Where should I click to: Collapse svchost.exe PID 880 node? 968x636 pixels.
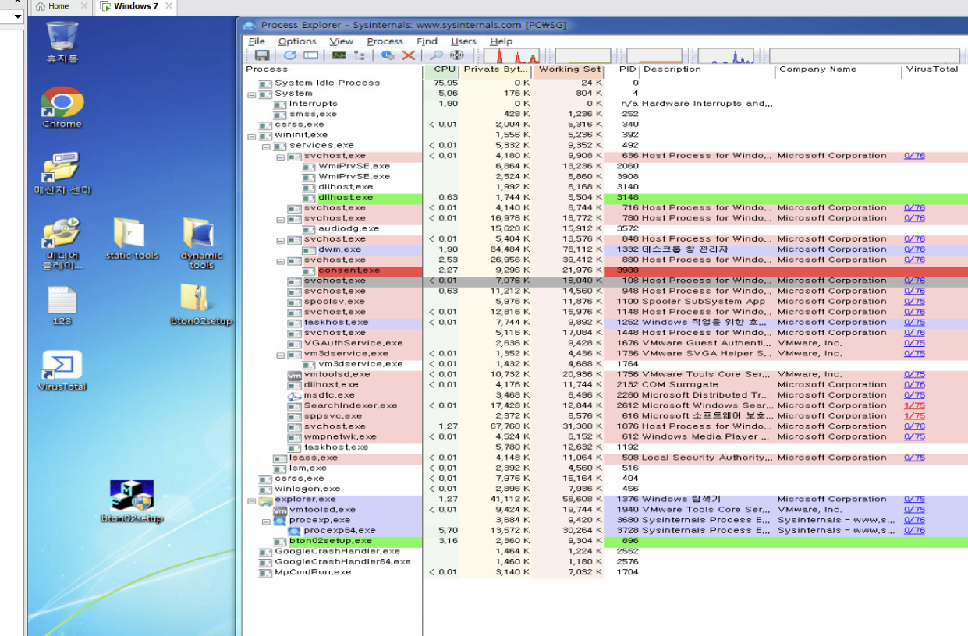280,260
